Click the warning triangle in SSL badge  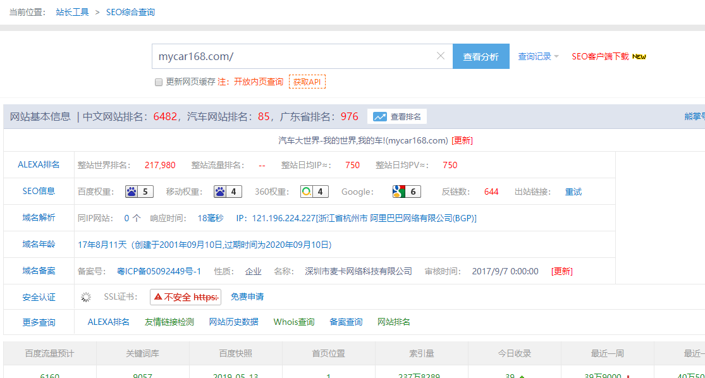158,296
